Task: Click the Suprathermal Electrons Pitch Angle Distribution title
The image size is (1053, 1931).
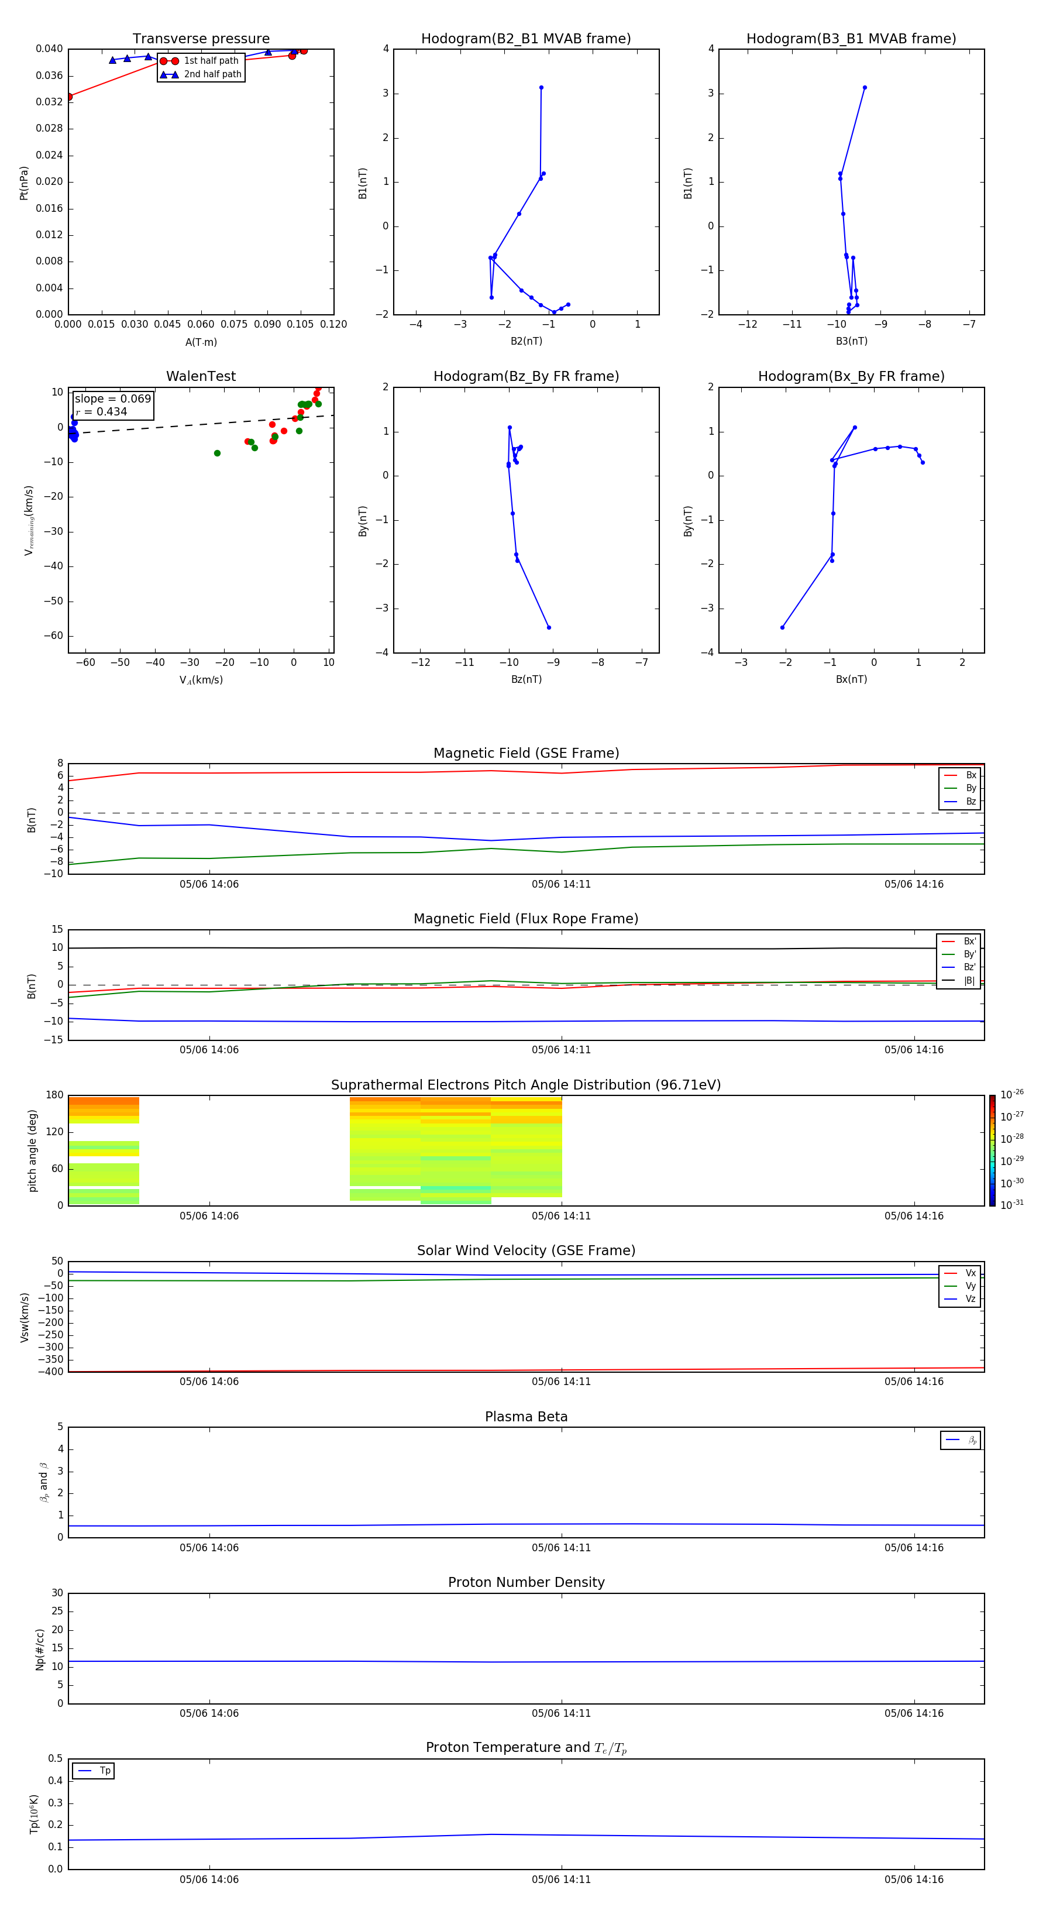Action: 526,1085
